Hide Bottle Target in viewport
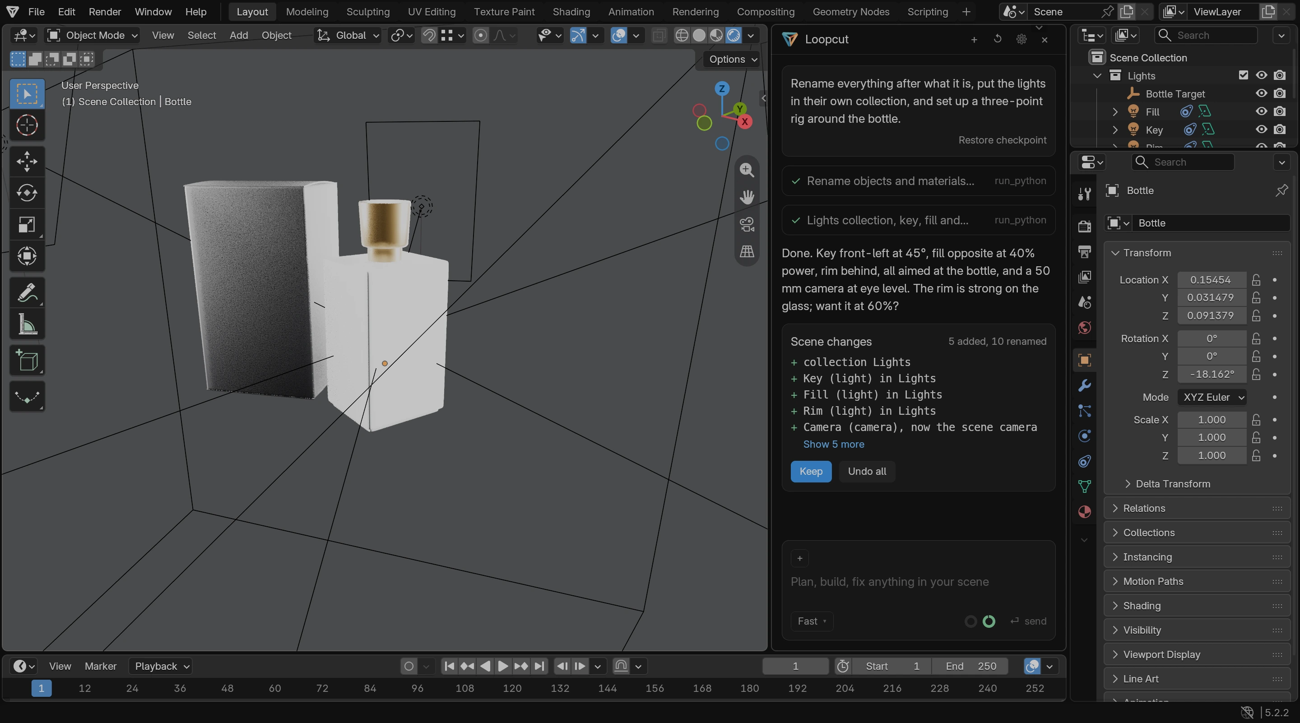Image resolution: width=1300 pixels, height=723 pixels. (1262, 93)
